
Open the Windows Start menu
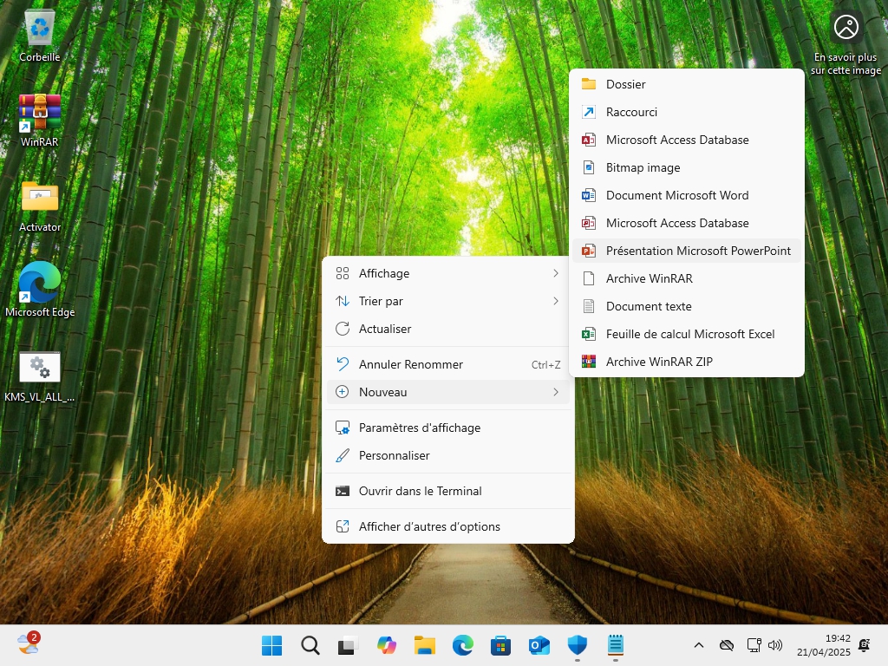271,645
